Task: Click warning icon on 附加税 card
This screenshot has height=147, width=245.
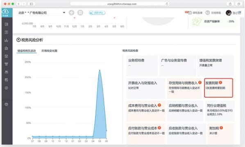Action: (221, 128)
